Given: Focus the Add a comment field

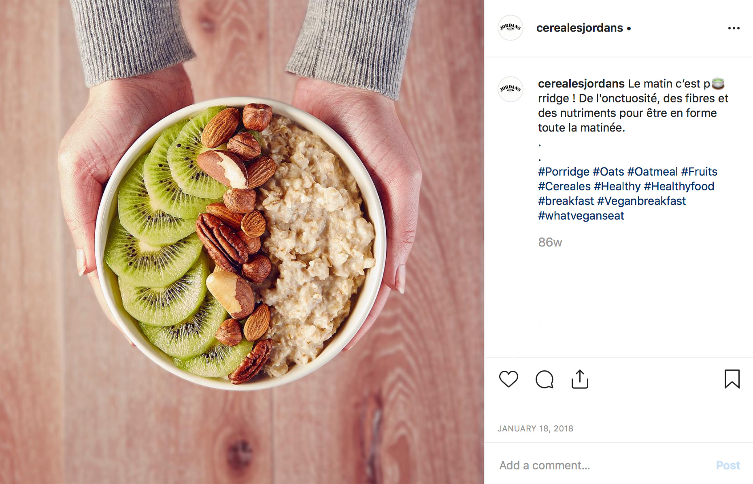Looking at the screenshot, I should (x=603, y=465).
